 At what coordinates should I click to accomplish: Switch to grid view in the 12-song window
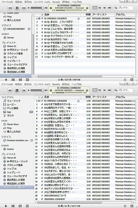tap(105, 8)
